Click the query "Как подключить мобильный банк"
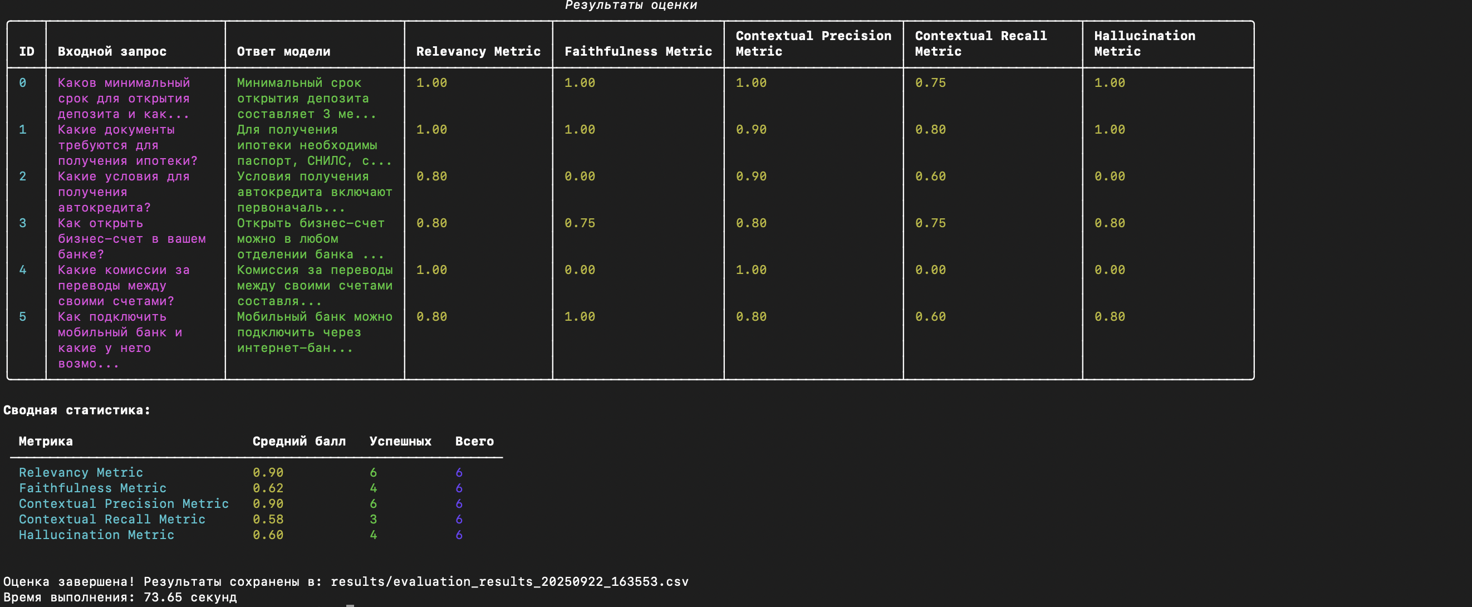 click(120, 325)
